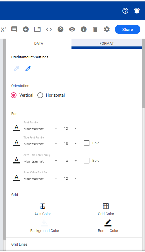Open the Title Font size 18 dropdown
This screenshot has height=252, width=145.
(x=70, y=143)
